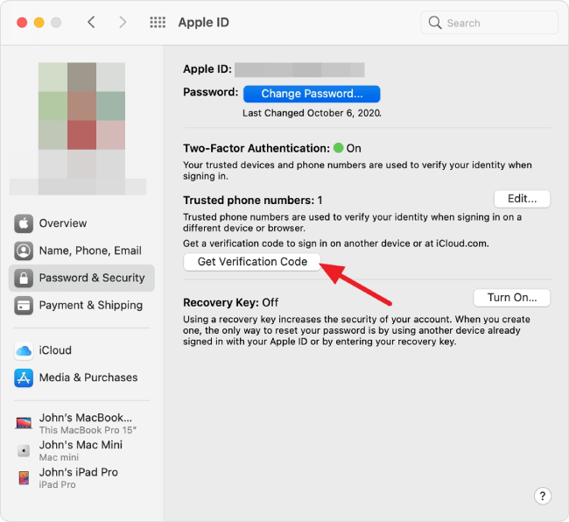Go back with the left chevron

(91, 23)
